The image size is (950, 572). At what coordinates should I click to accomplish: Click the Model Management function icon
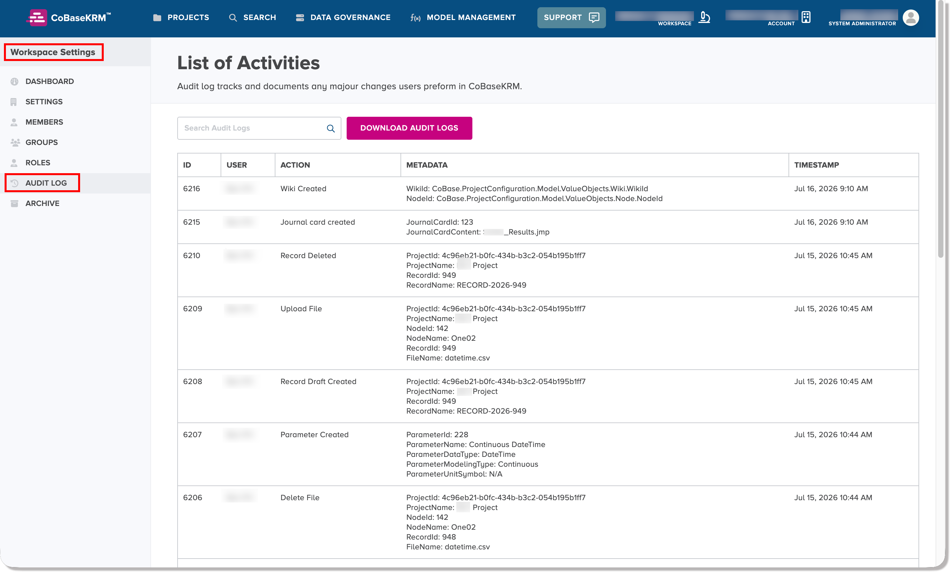click(x=415, y=18)
